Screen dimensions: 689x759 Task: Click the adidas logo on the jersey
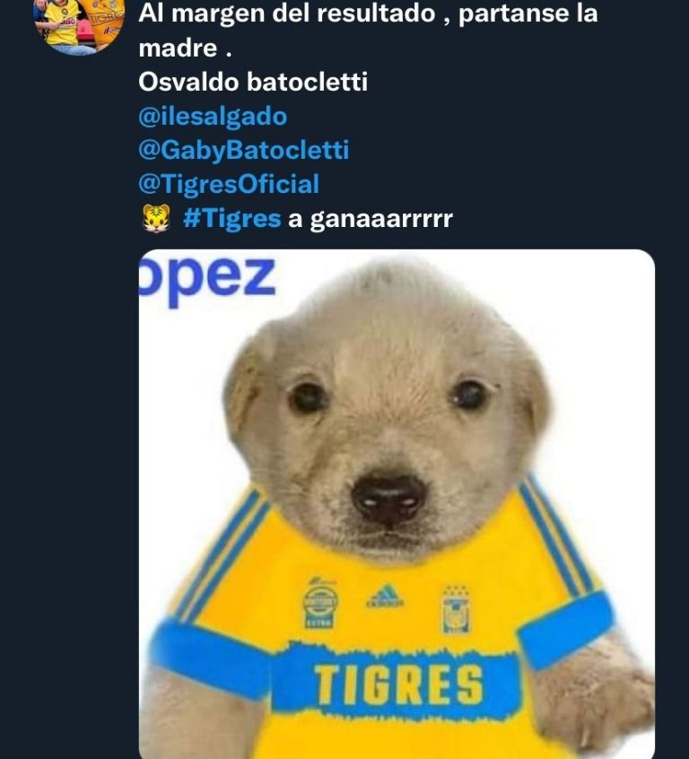tap(384, 596)
